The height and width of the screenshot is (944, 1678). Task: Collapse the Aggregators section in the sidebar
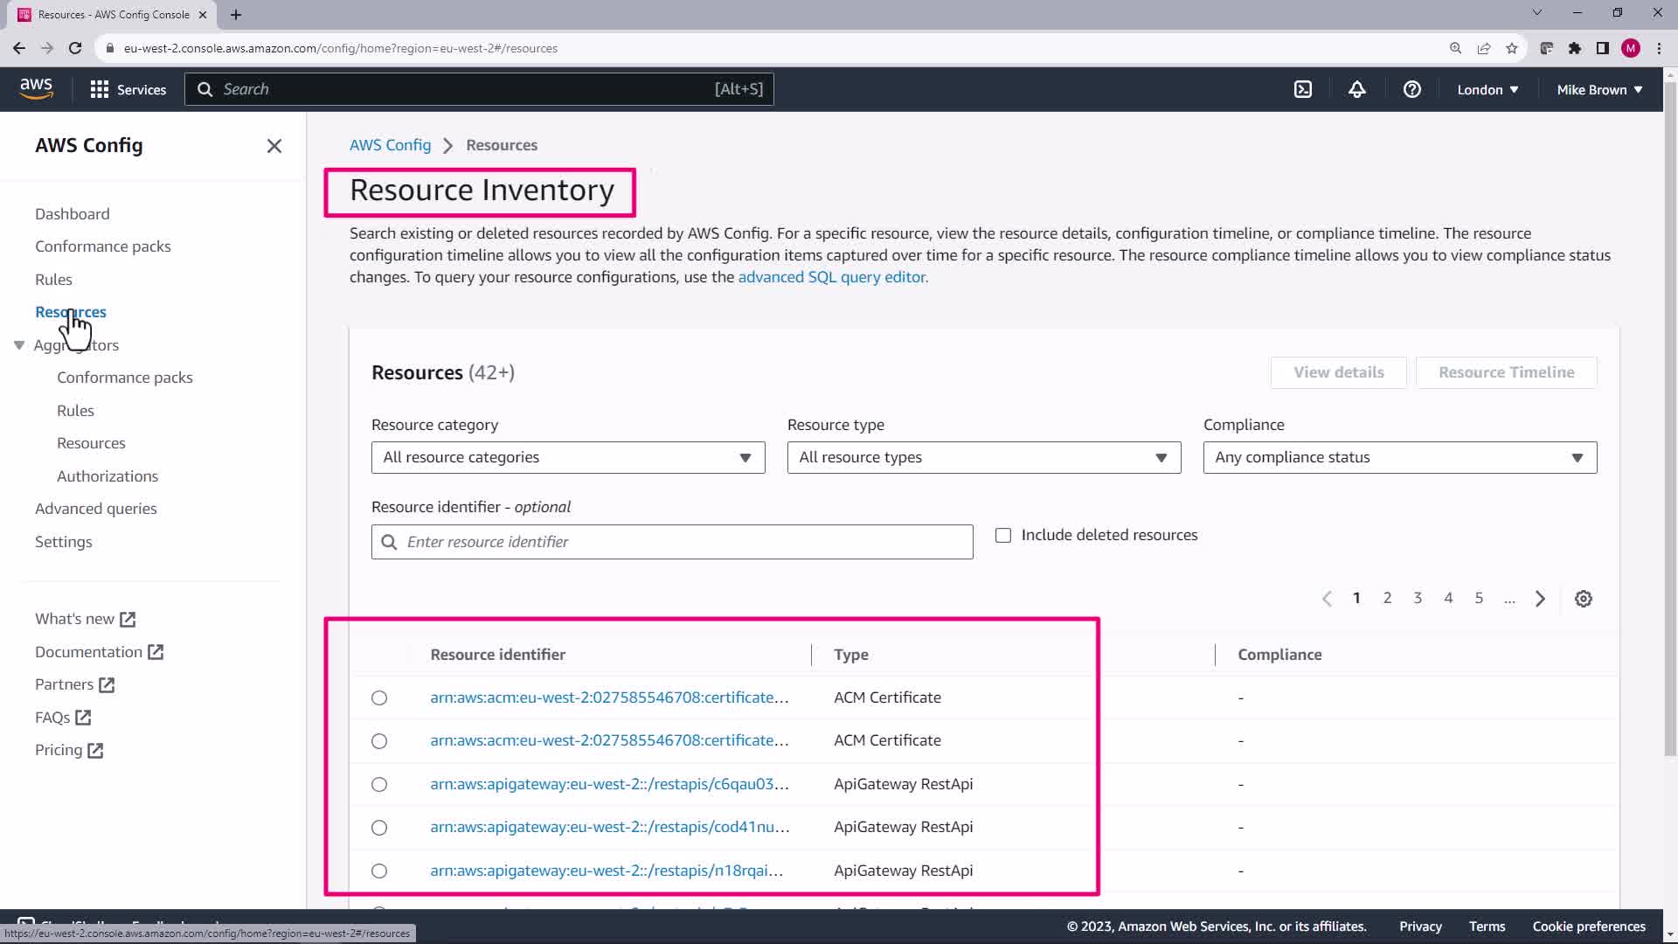point(19,345)
